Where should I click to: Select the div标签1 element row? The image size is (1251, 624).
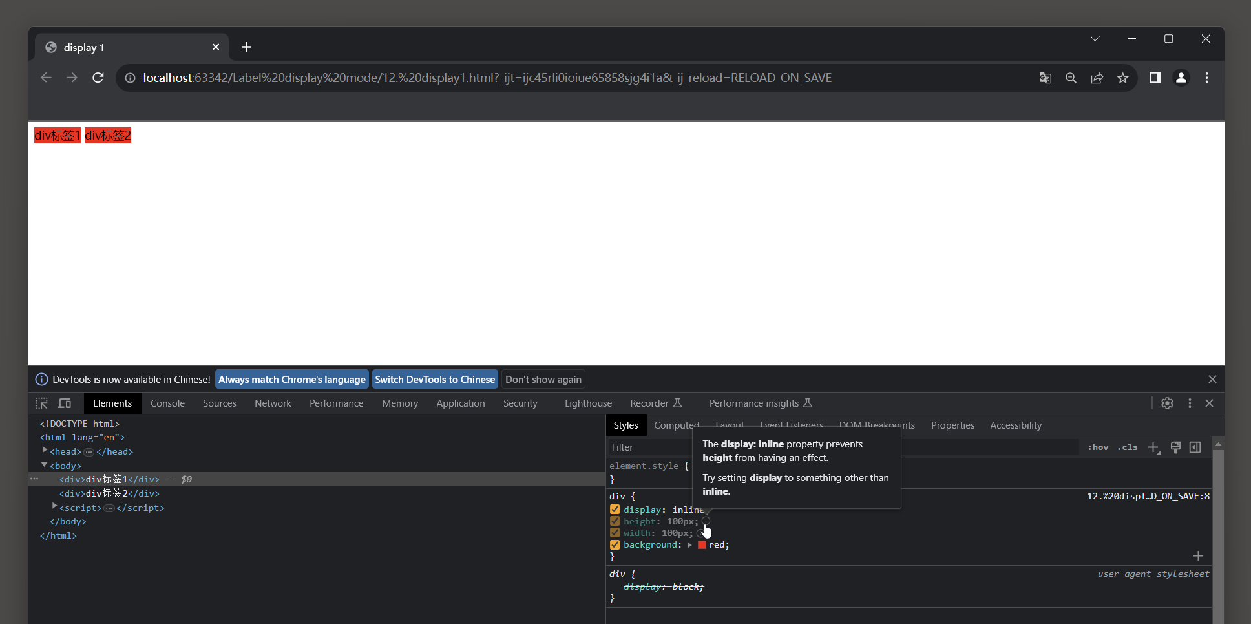coord(317,479)
